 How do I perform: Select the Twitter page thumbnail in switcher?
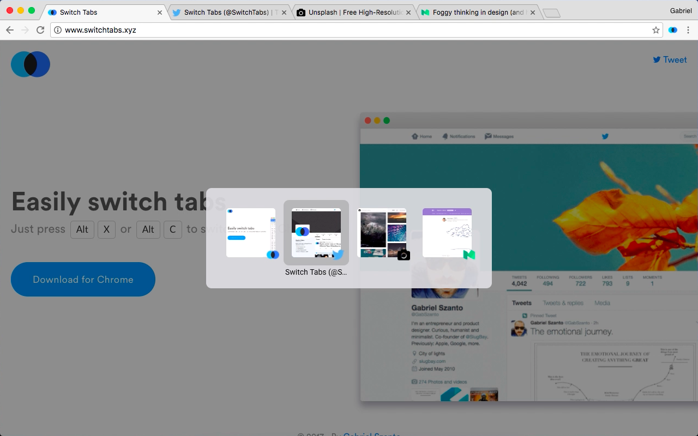point(316,233)
